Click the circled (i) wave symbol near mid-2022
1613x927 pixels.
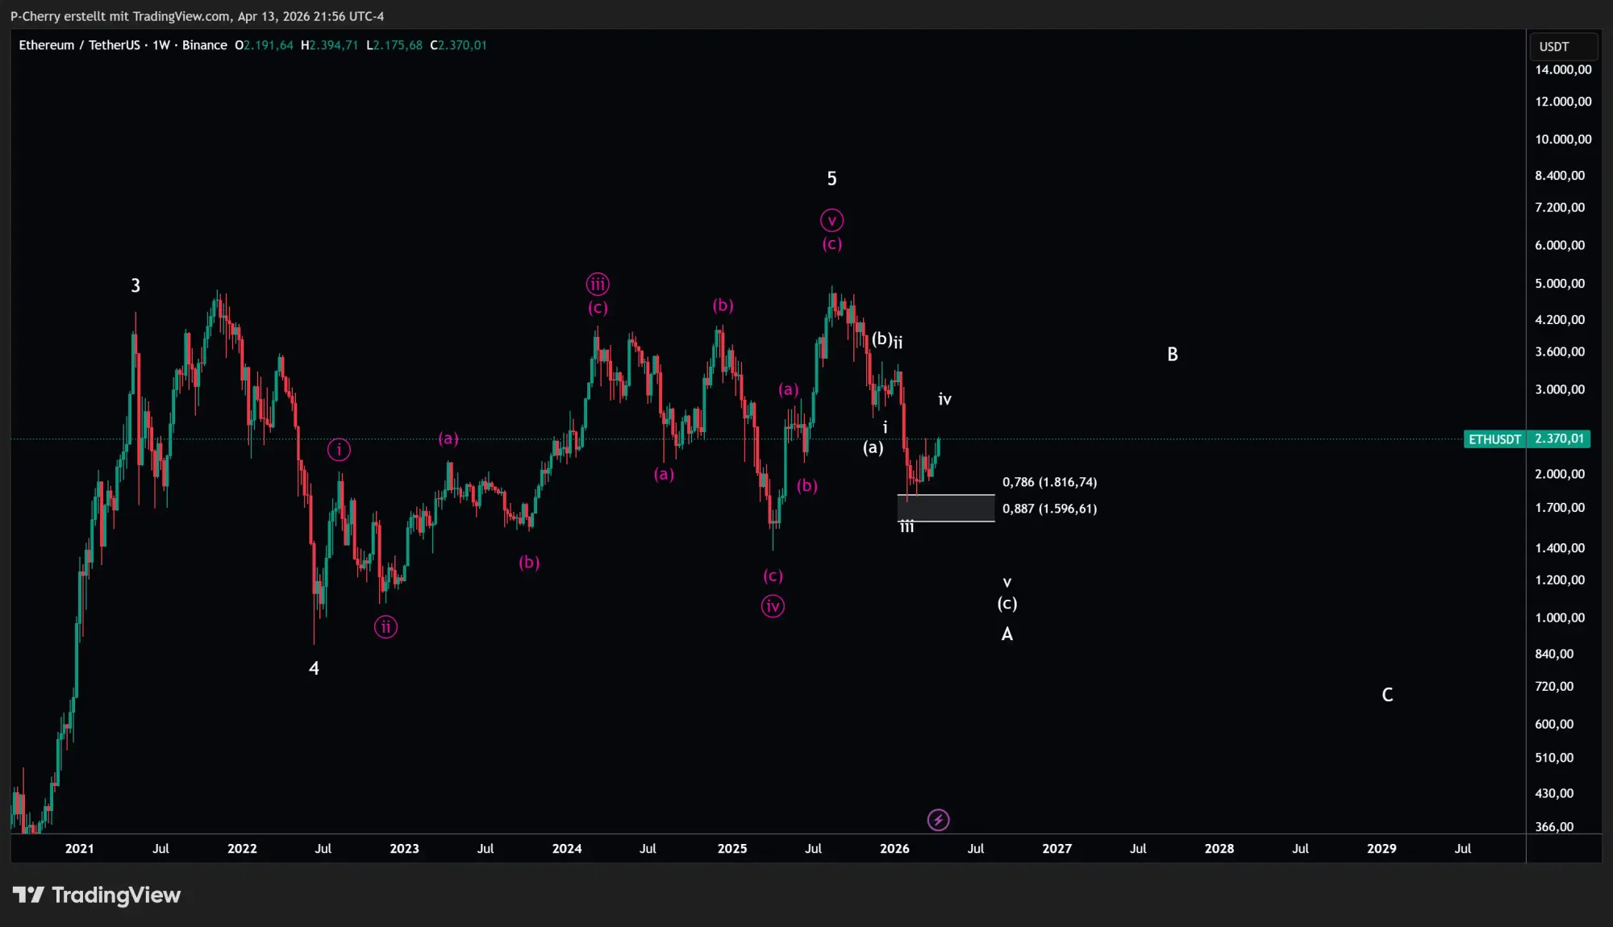[339, 450]
